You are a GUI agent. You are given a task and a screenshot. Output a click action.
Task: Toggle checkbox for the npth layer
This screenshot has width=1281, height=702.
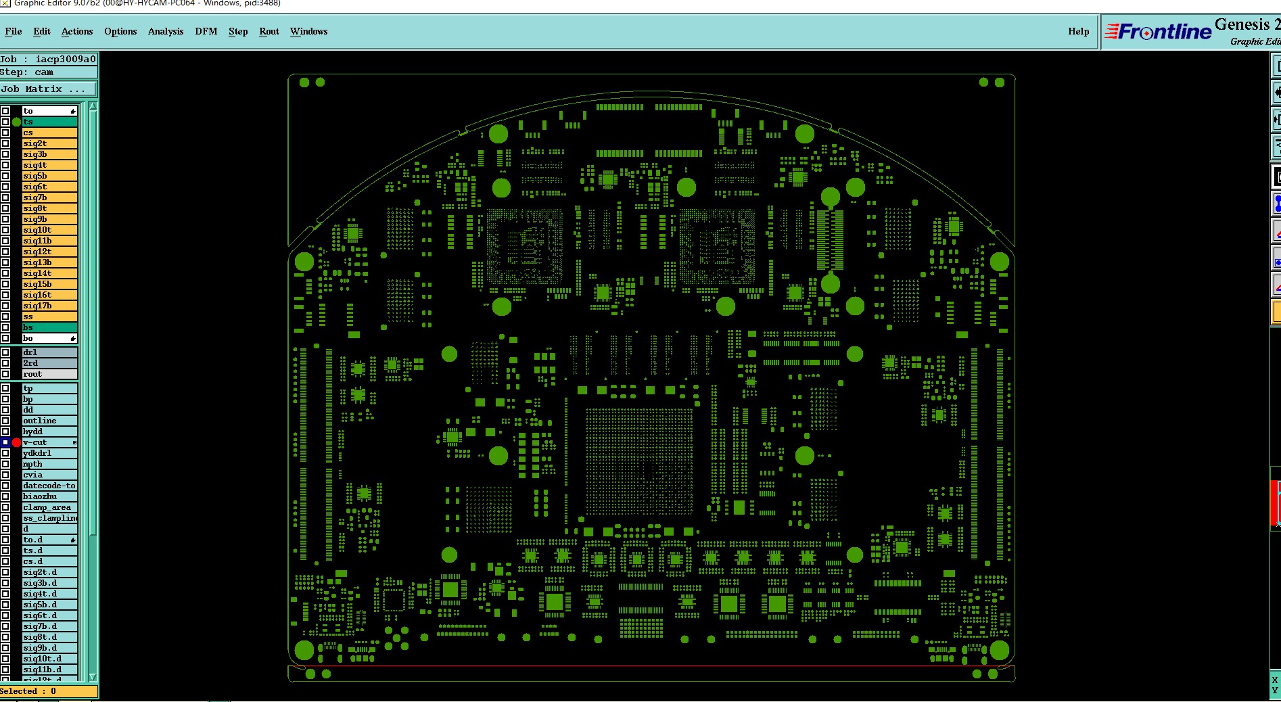[5, 464]
